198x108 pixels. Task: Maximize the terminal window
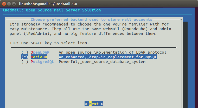pyautogui.click(x=13, y=4)
